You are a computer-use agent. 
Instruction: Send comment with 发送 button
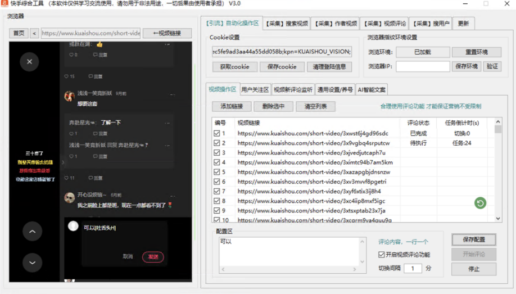pyautogui.click(x=153, y=257)
